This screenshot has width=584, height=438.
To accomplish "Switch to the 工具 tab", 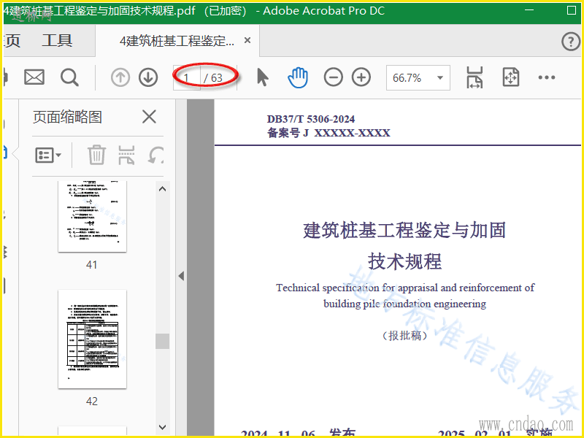I will pos(57,40).
